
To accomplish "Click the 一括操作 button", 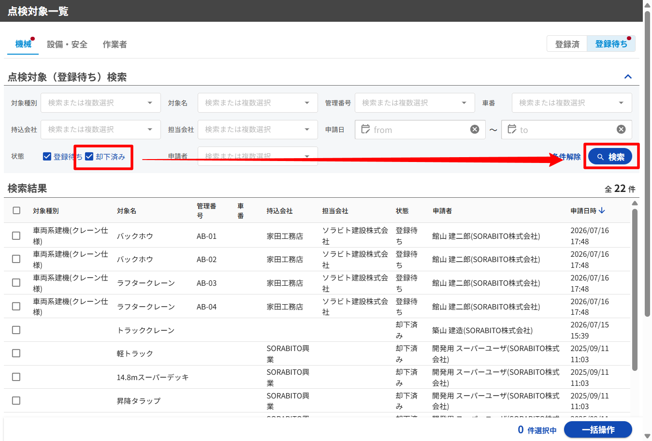I will (598, 429).
